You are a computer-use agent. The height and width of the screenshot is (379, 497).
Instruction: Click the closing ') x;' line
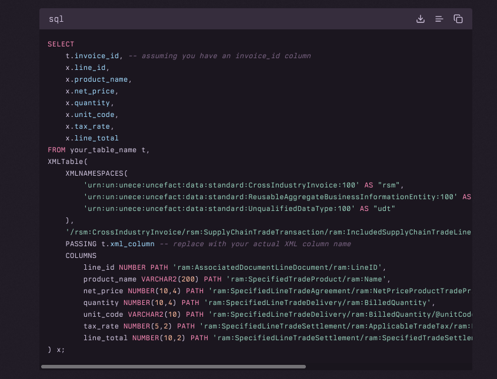pyautogui.click(x=56, y=350)
